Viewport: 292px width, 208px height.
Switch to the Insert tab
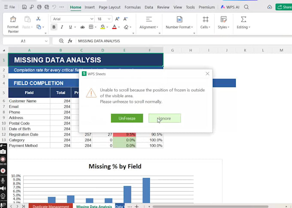[90, 7]
